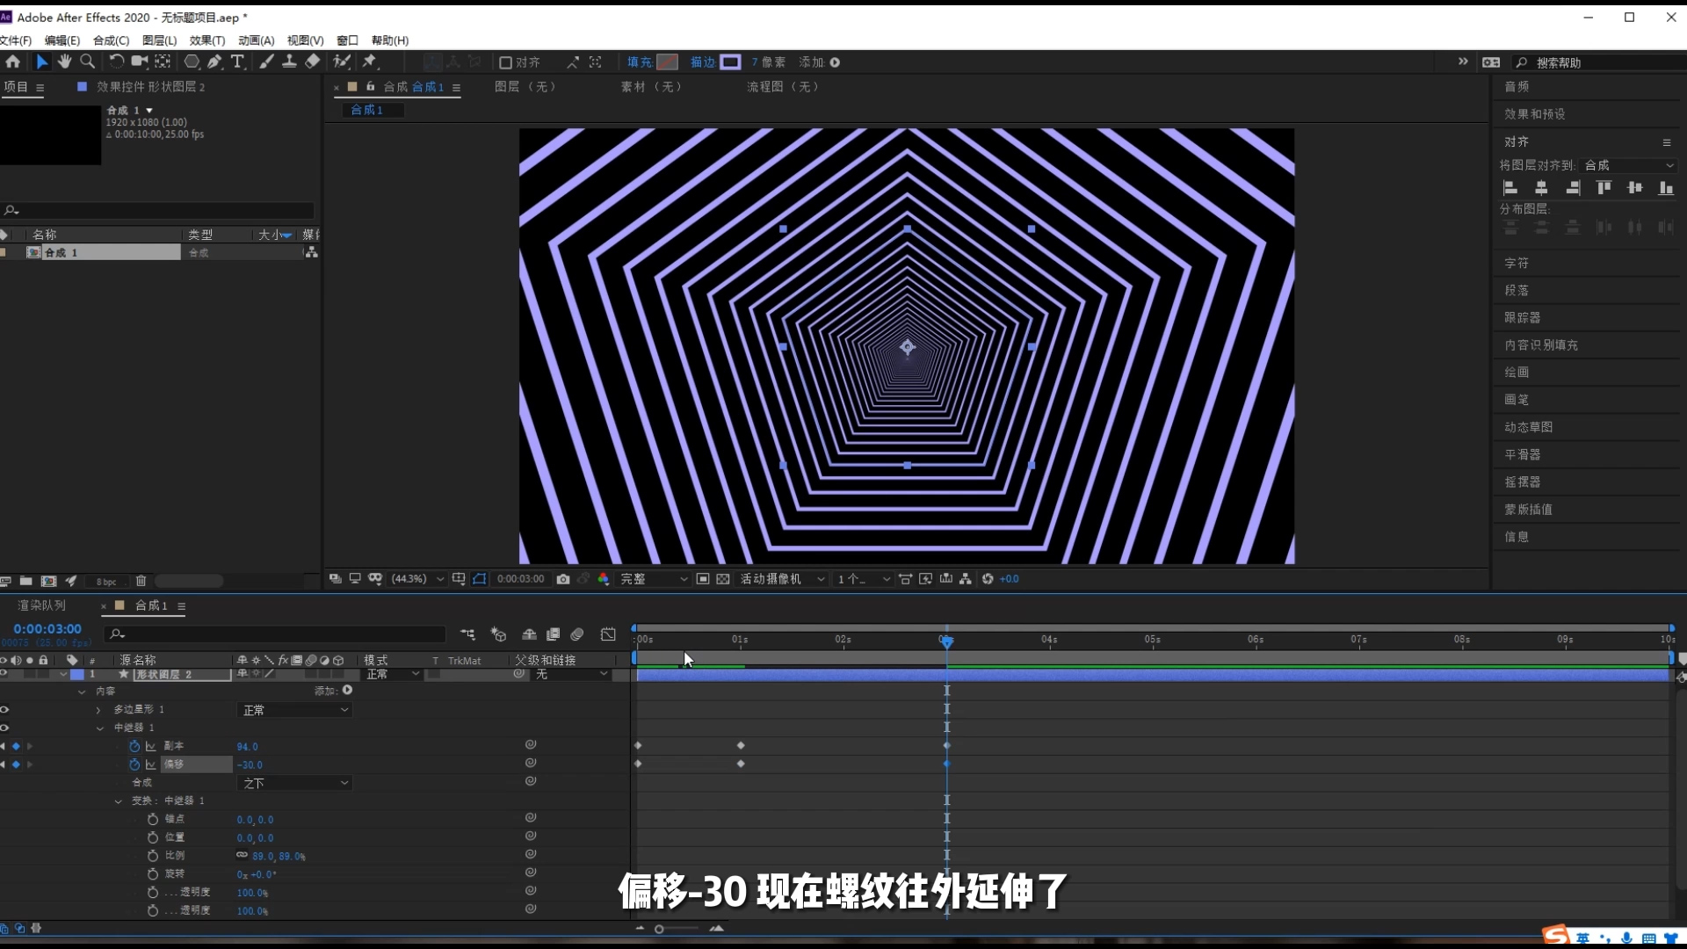Click 填充 fill options link
This screenshot has height=949, width=1687.
point(640,62)
